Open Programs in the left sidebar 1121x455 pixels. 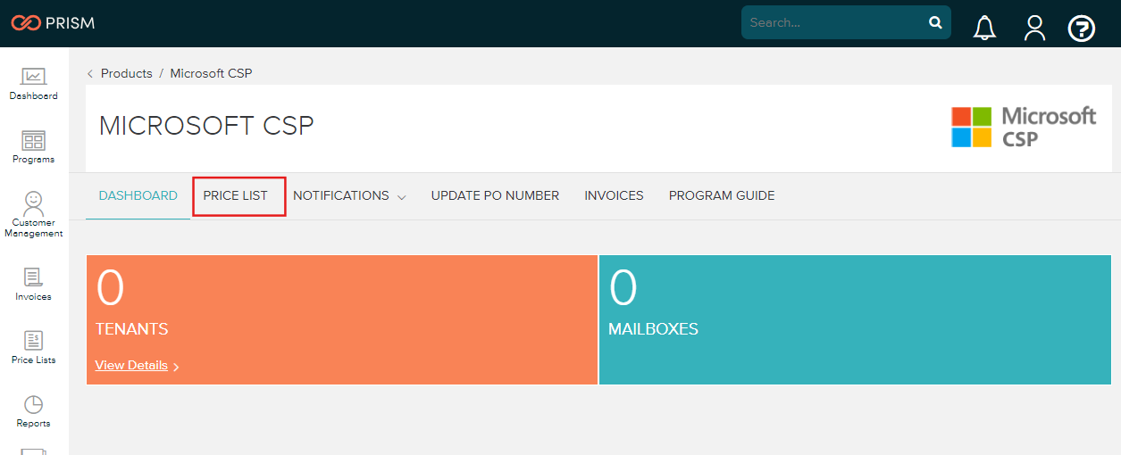(34, 148)
